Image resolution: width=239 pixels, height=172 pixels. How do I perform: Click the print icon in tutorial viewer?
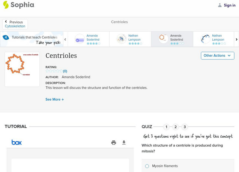114,142
